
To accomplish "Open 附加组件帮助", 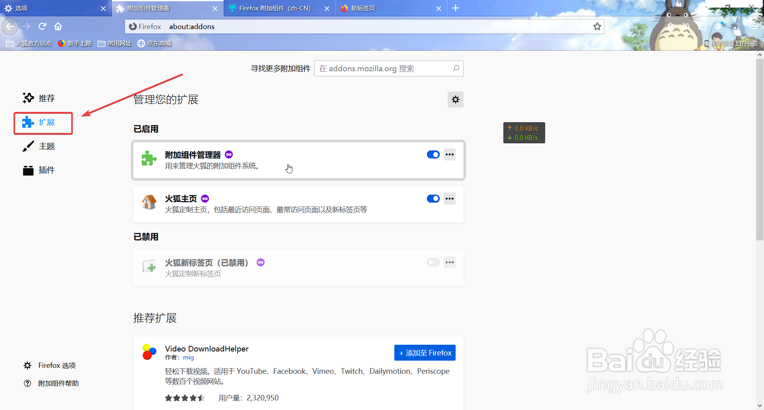I will 58,383.
